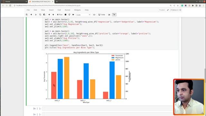This screenshot has width=206, height=116.
Task: Click the code cell editor
Action: (x=110, y=34)
